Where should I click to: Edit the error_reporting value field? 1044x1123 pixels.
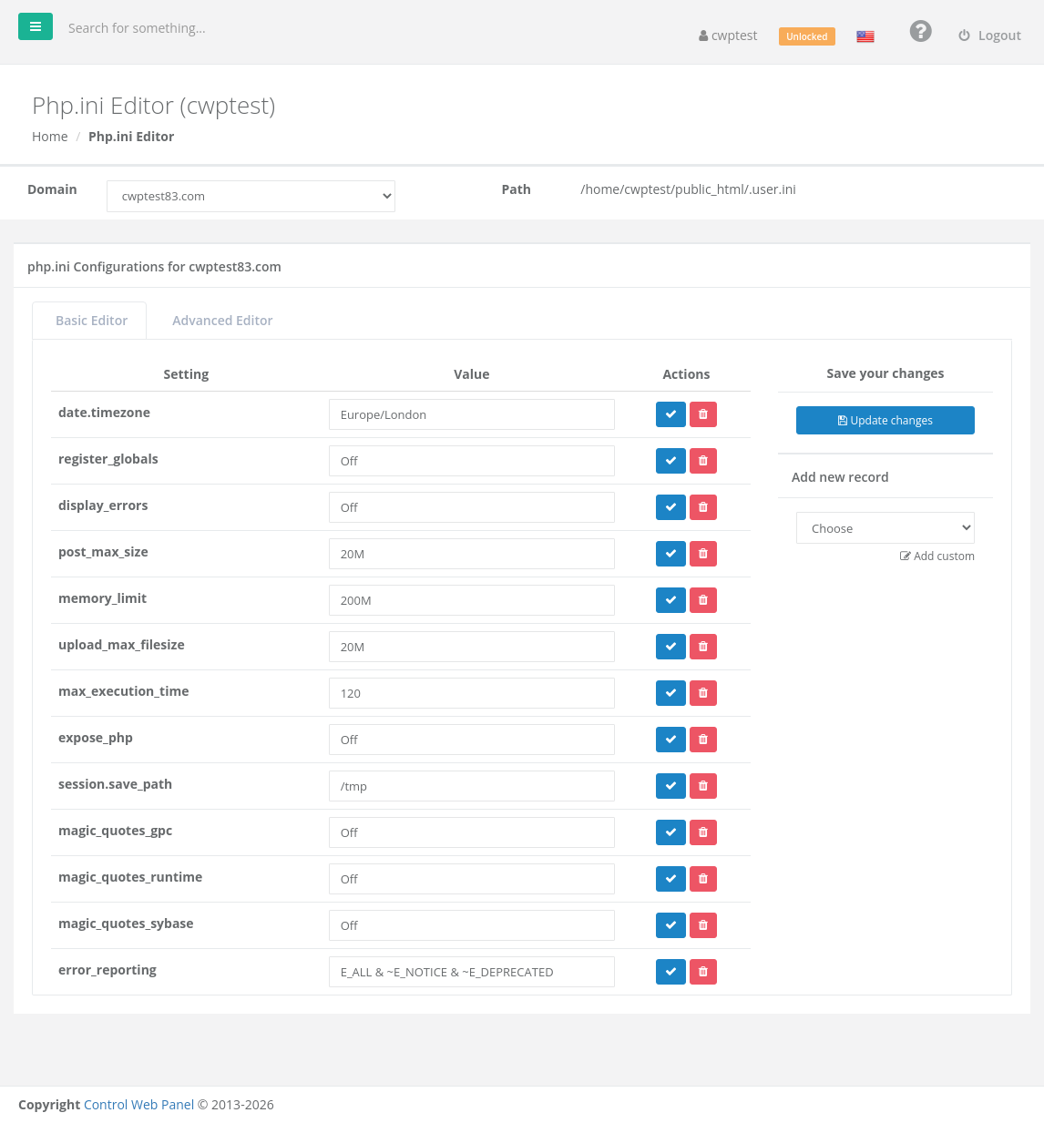[x=472, y=972]
